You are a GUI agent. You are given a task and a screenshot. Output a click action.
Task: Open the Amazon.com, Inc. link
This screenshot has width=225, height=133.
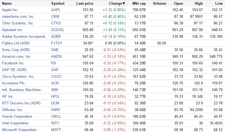pyautogui.click(x=17, y=57)
